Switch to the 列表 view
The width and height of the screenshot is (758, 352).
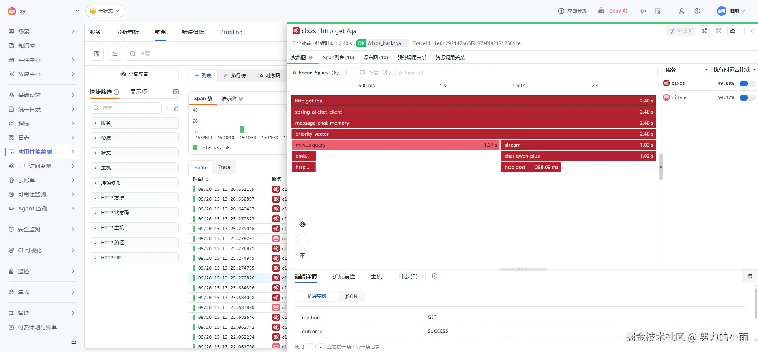point(203,75)
